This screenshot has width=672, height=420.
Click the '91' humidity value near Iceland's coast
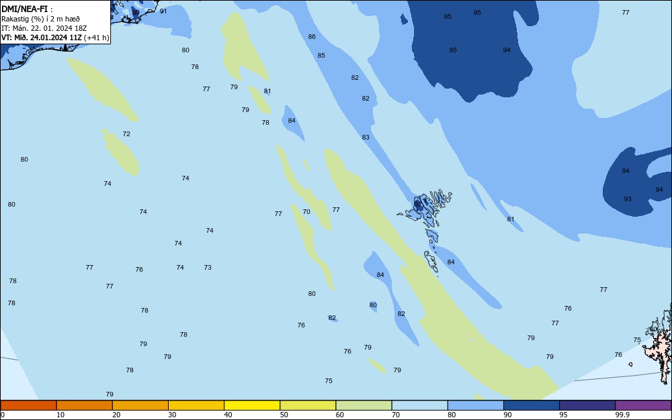(163, 11)
